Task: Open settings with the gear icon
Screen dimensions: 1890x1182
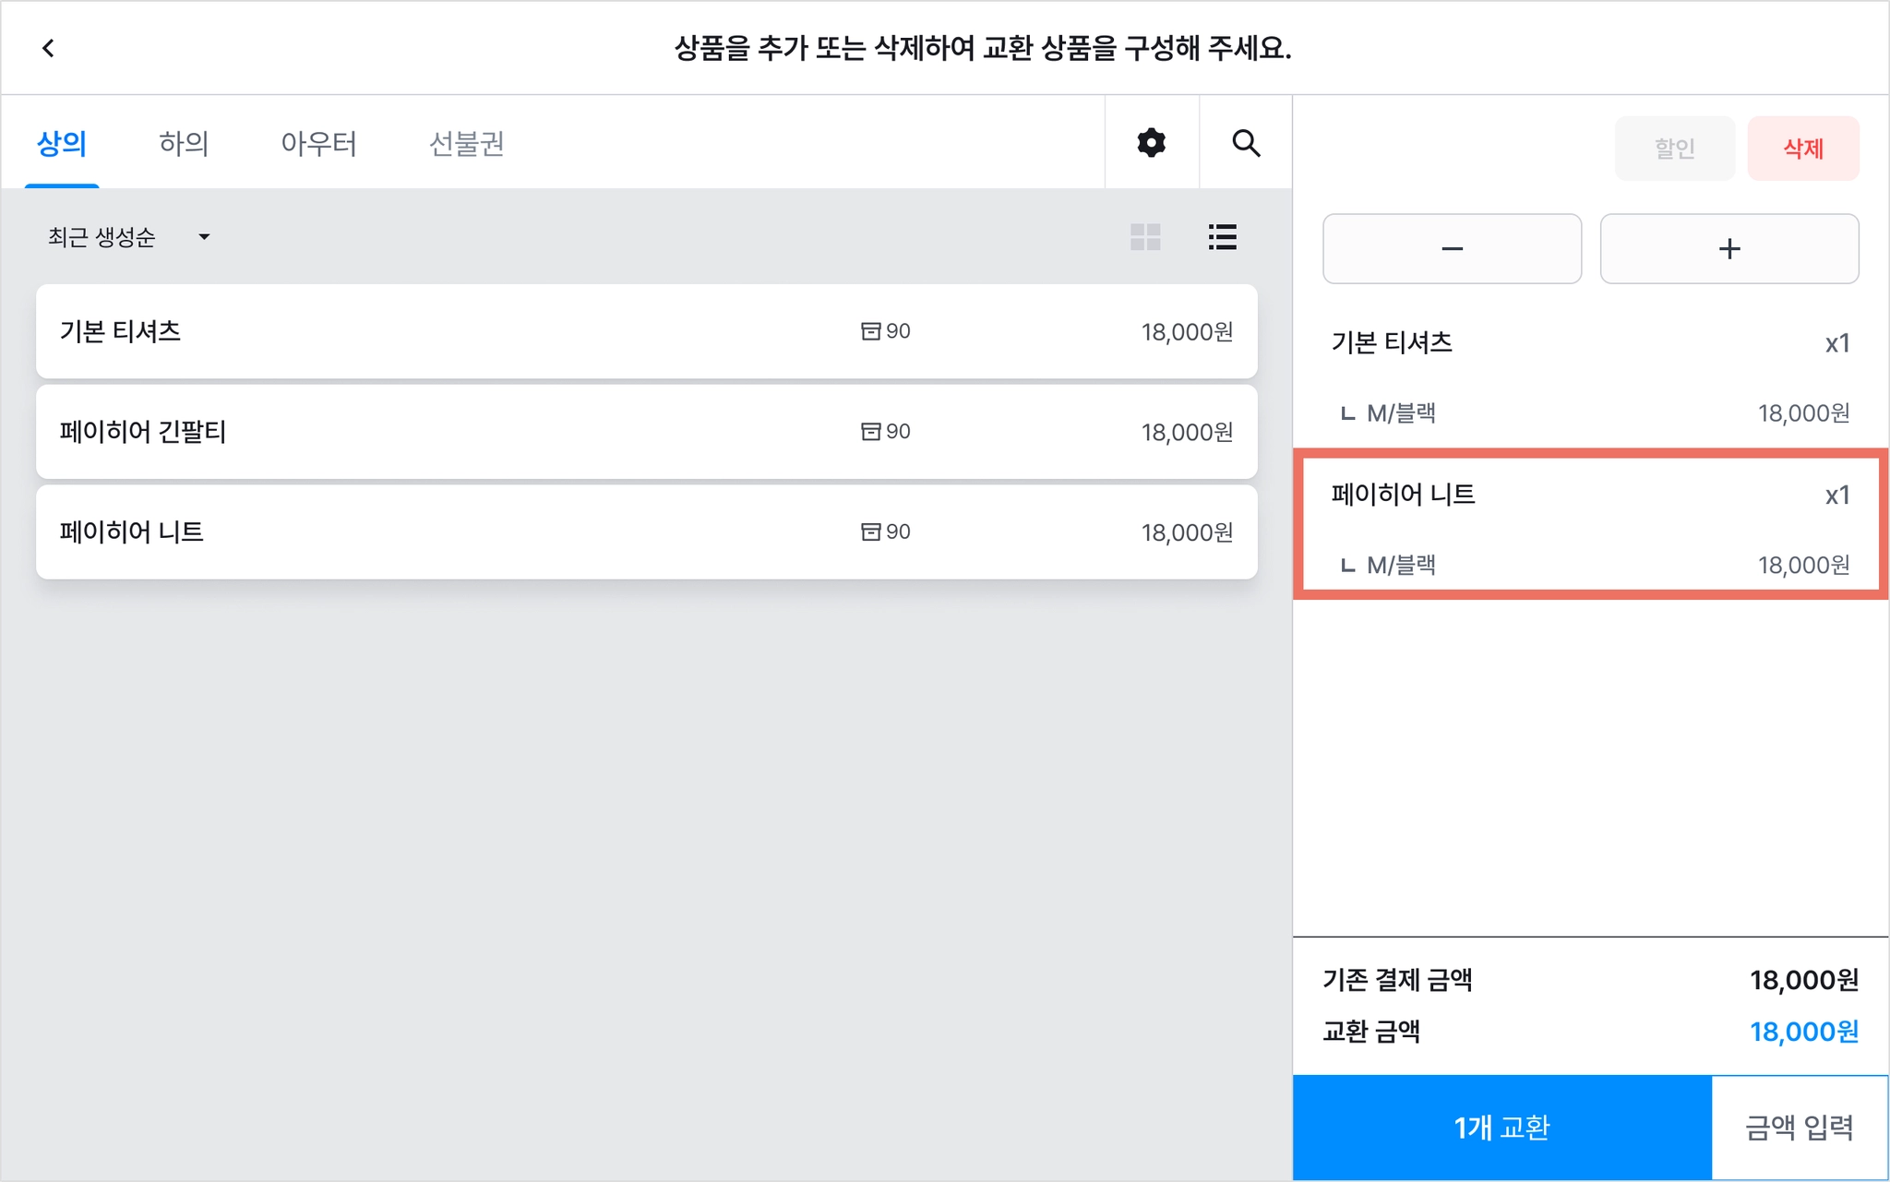Action: (x=1152, y=143)
